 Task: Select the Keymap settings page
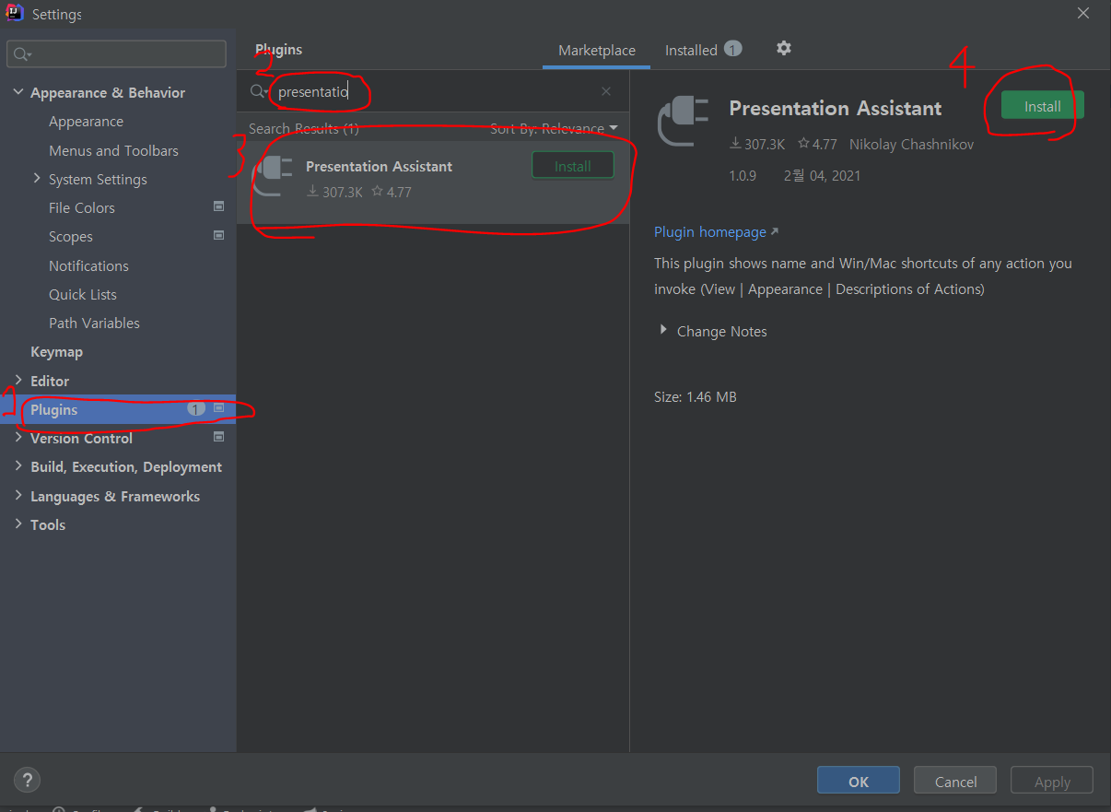(x=56, y=352)
